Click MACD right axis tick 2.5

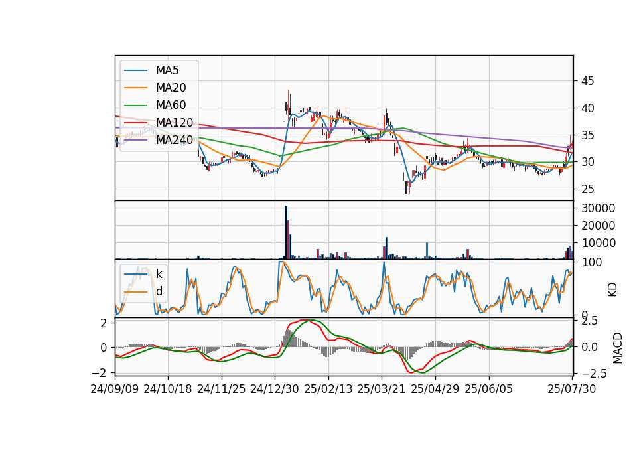(589, 321)
